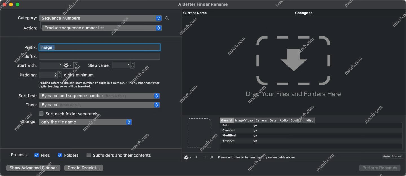Select the General metadata tab
The width and height of the screenshot is (406, 176).
(226, 120)
